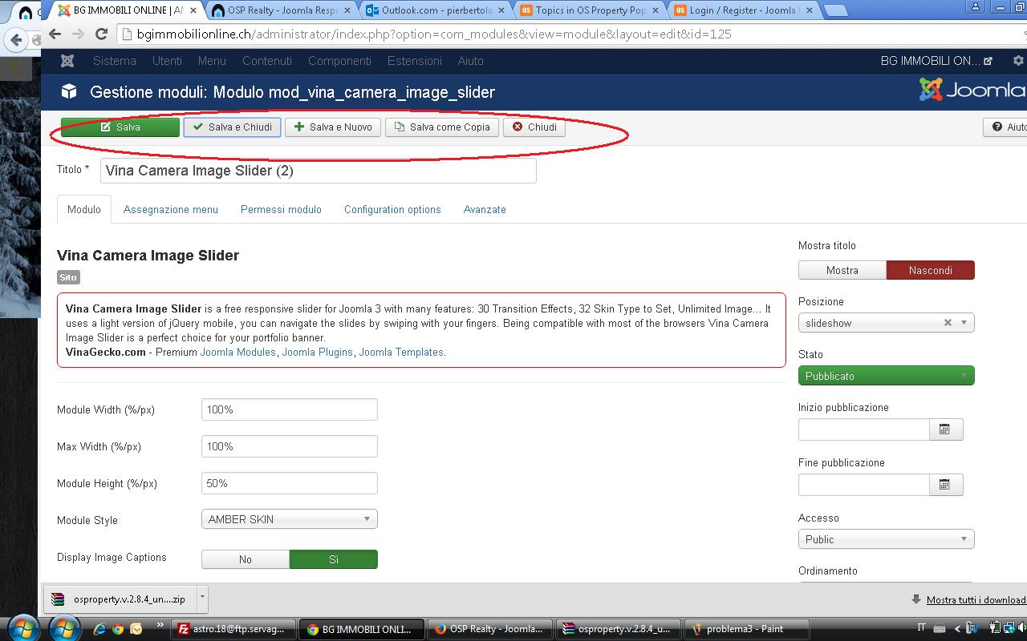
Task: Switch to the OSP Realty browser tab
Action: tap(279, 11)
